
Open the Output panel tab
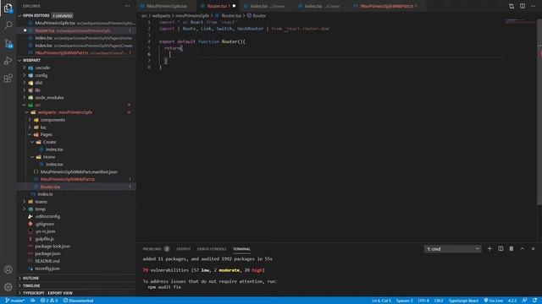coord(184,249)
